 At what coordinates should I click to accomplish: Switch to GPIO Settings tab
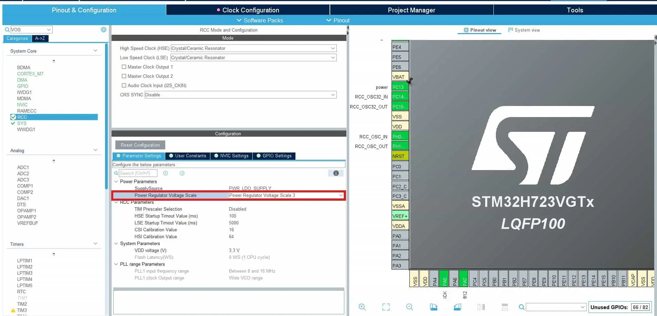pyautogui.click(x=274, y=156)
